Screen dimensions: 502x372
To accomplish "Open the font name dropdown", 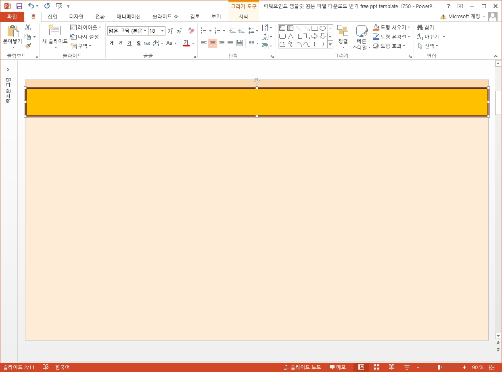I will (145, 31).
